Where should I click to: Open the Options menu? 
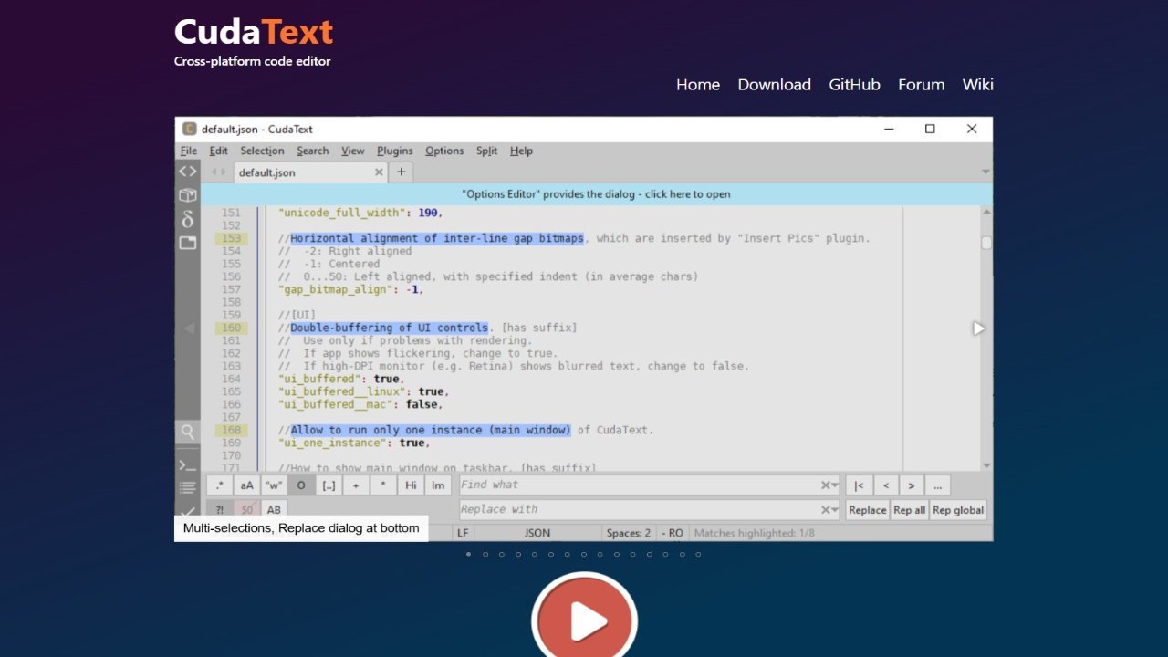pos(444,151)
